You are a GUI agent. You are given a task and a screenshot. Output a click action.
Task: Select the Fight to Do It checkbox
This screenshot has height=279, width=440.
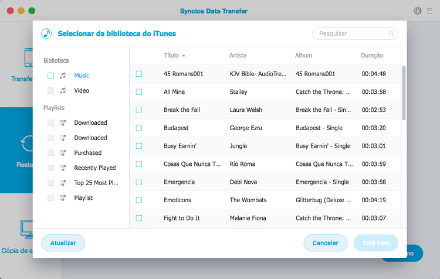[139, 218]
